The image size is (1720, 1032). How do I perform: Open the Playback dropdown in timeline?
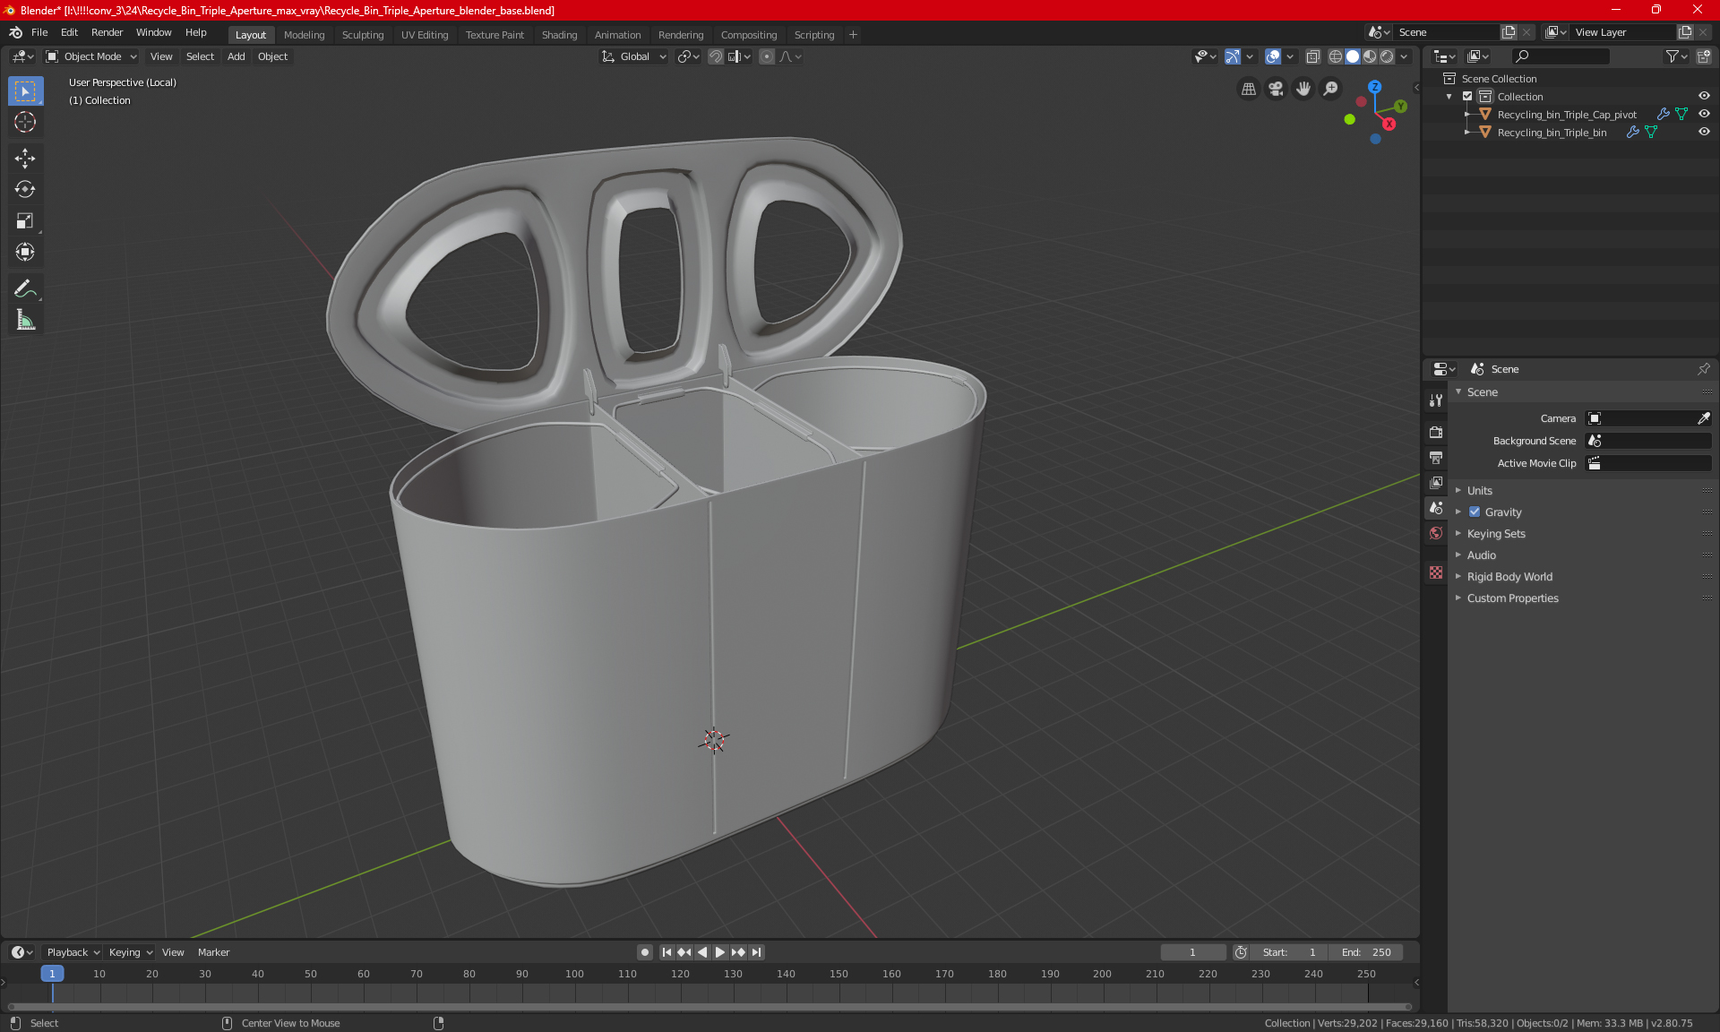click(x=73, y=952)
